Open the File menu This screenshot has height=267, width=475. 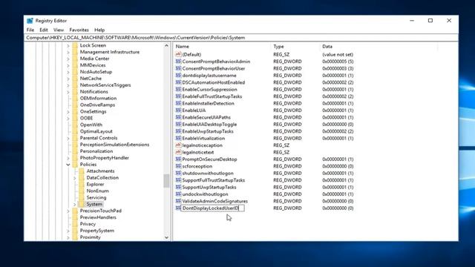pos(30,30)
